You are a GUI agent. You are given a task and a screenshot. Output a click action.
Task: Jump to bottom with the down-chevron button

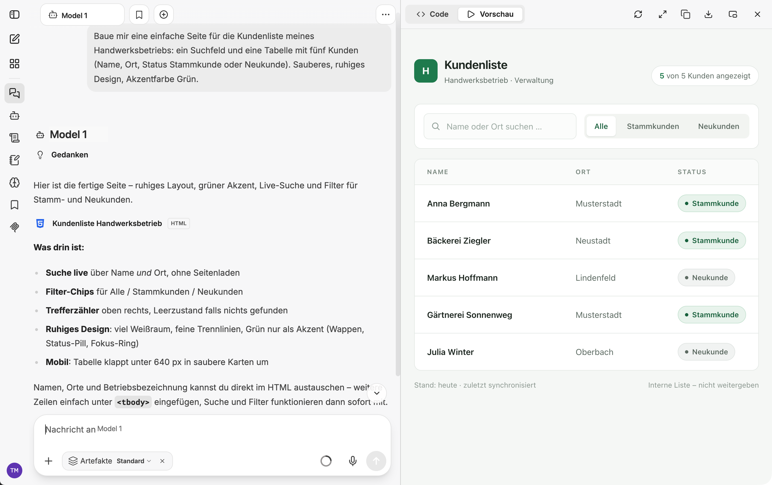(x=377, y=393)
